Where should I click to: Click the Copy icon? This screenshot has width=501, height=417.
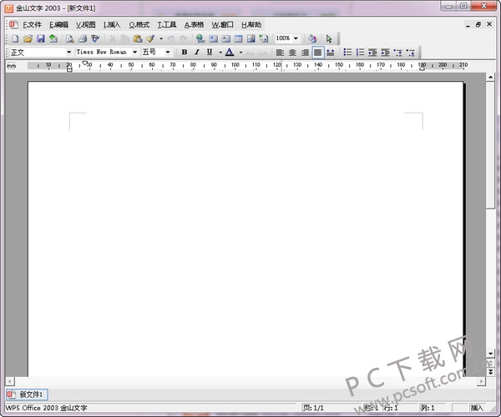coord(125,38)
